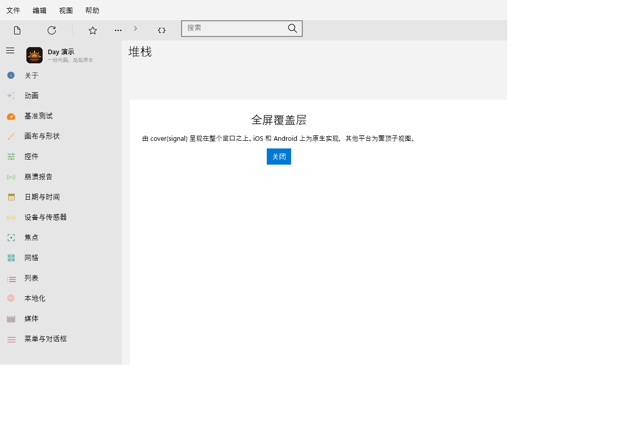Click the cover(signal) description text
The image size is (637, 424).
(279, 138)
